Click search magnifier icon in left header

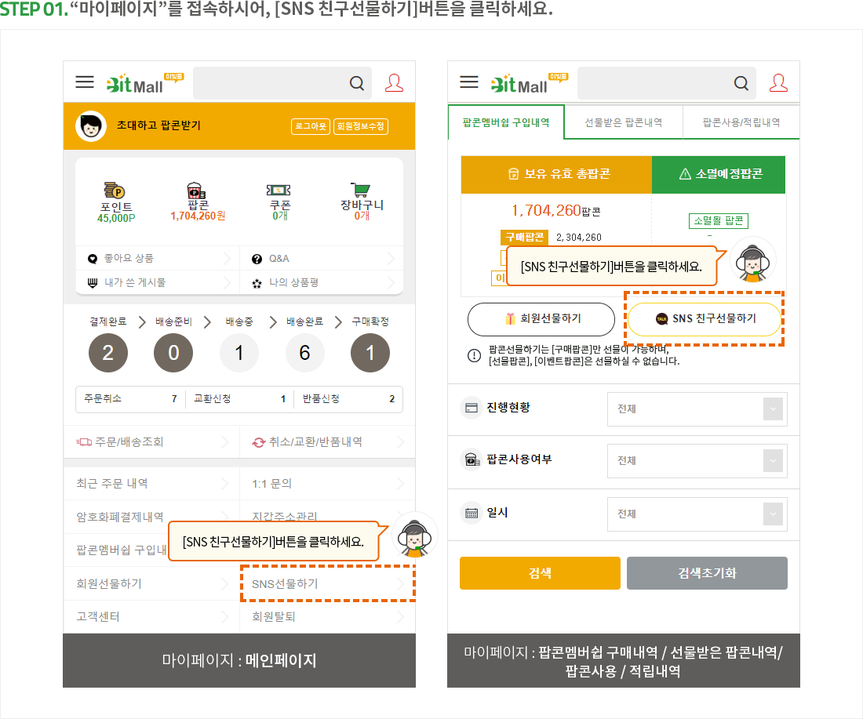point(356,83)
